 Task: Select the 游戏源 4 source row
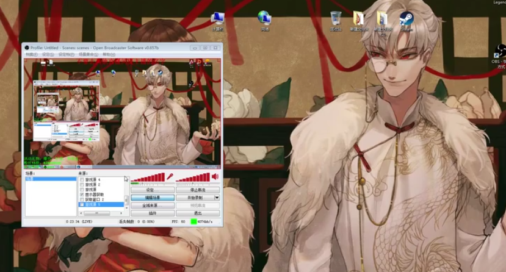[x=101, y=179]
